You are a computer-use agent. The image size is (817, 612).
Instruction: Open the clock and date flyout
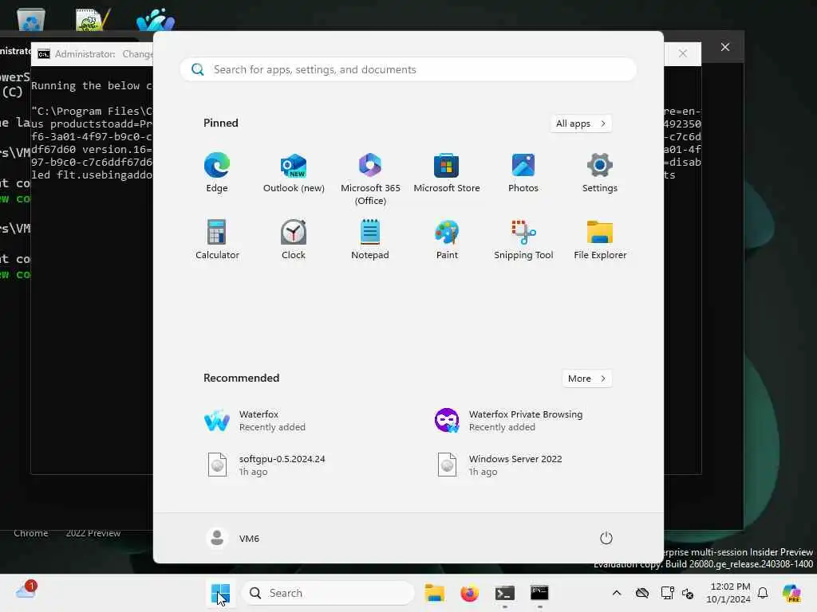click(728, 593)
